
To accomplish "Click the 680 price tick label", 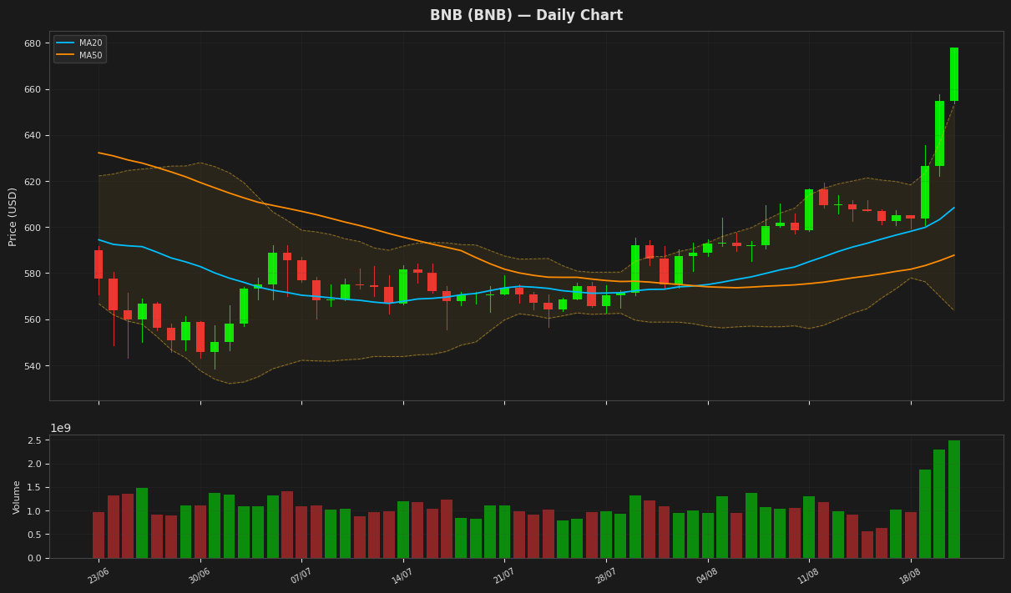I will [33, 43].
